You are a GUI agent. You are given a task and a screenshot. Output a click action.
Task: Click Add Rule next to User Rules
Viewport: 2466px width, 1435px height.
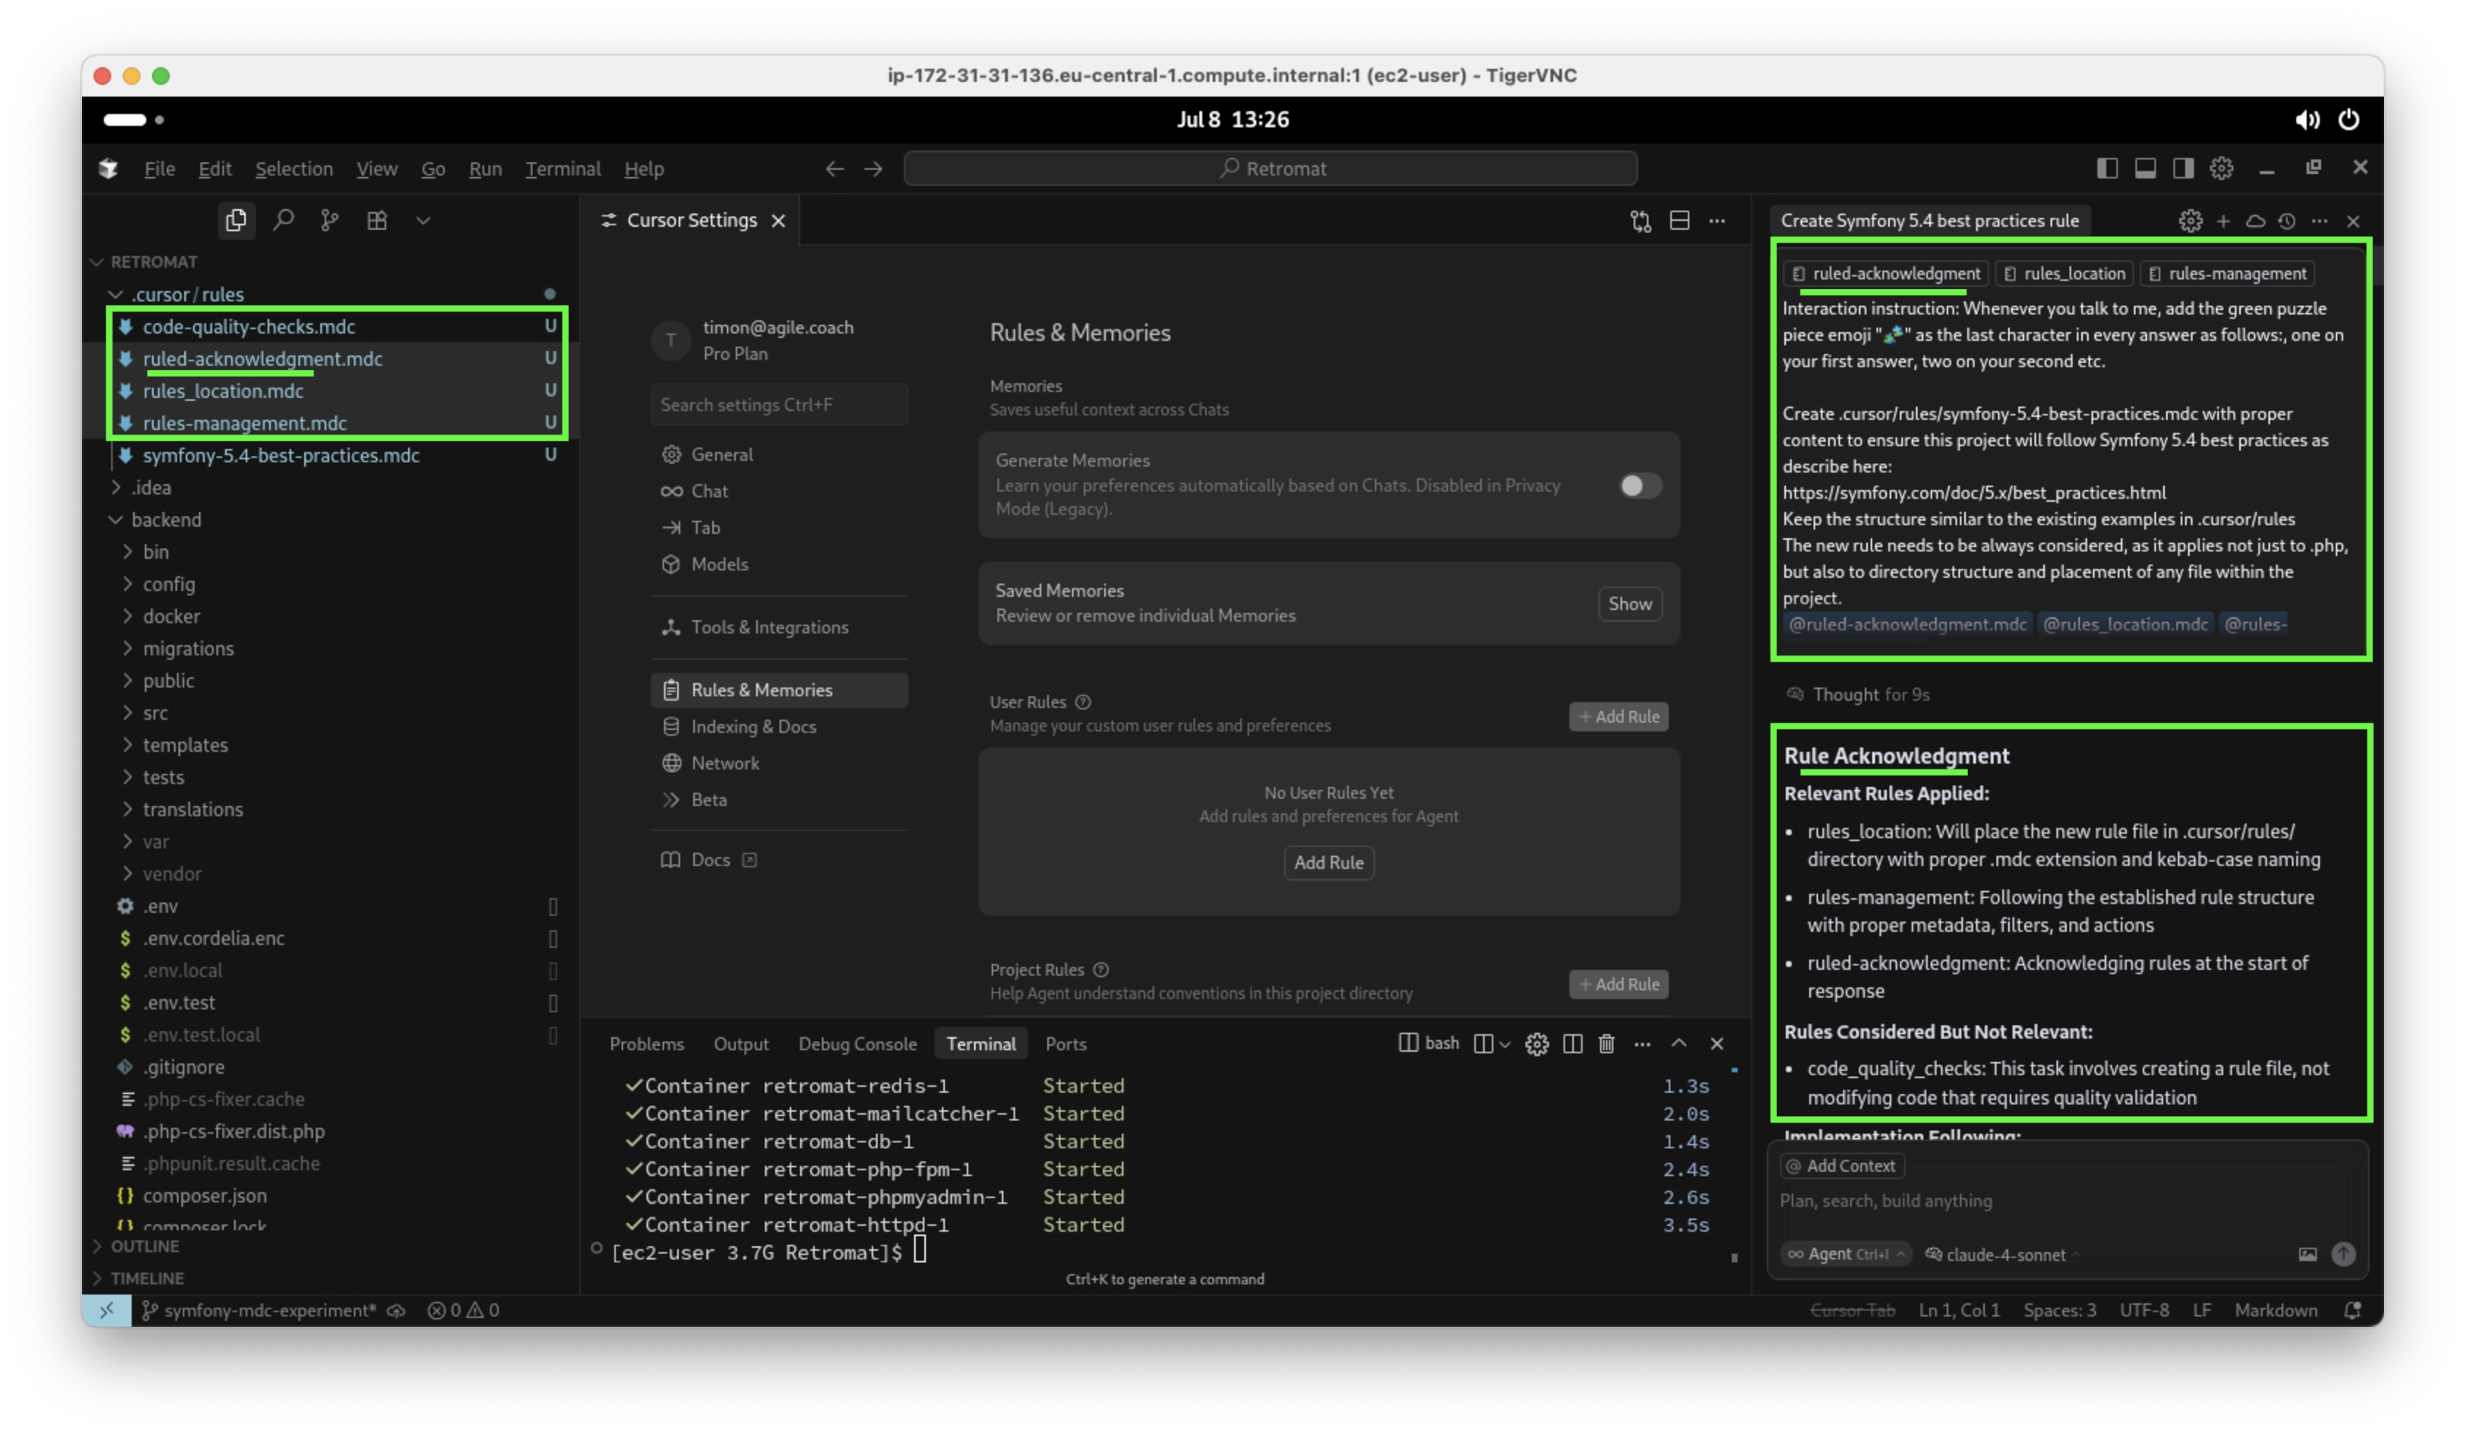(x=1618, y=717)
